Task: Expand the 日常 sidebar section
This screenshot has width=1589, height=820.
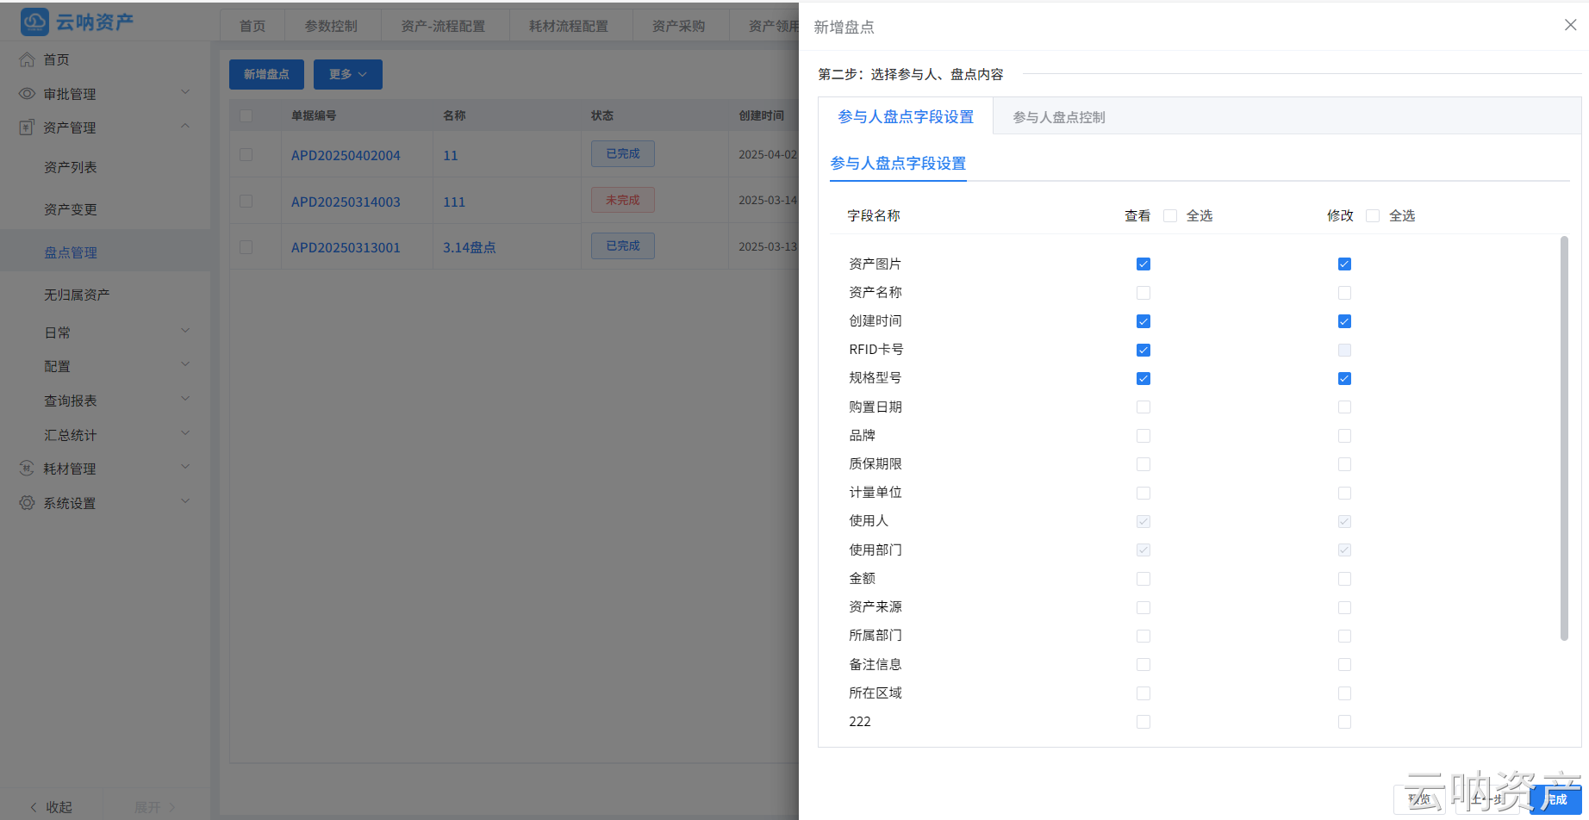Action: [x=58, y=332]
